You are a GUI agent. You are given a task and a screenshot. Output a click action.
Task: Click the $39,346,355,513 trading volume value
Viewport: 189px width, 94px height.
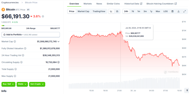tap(51, 55)
